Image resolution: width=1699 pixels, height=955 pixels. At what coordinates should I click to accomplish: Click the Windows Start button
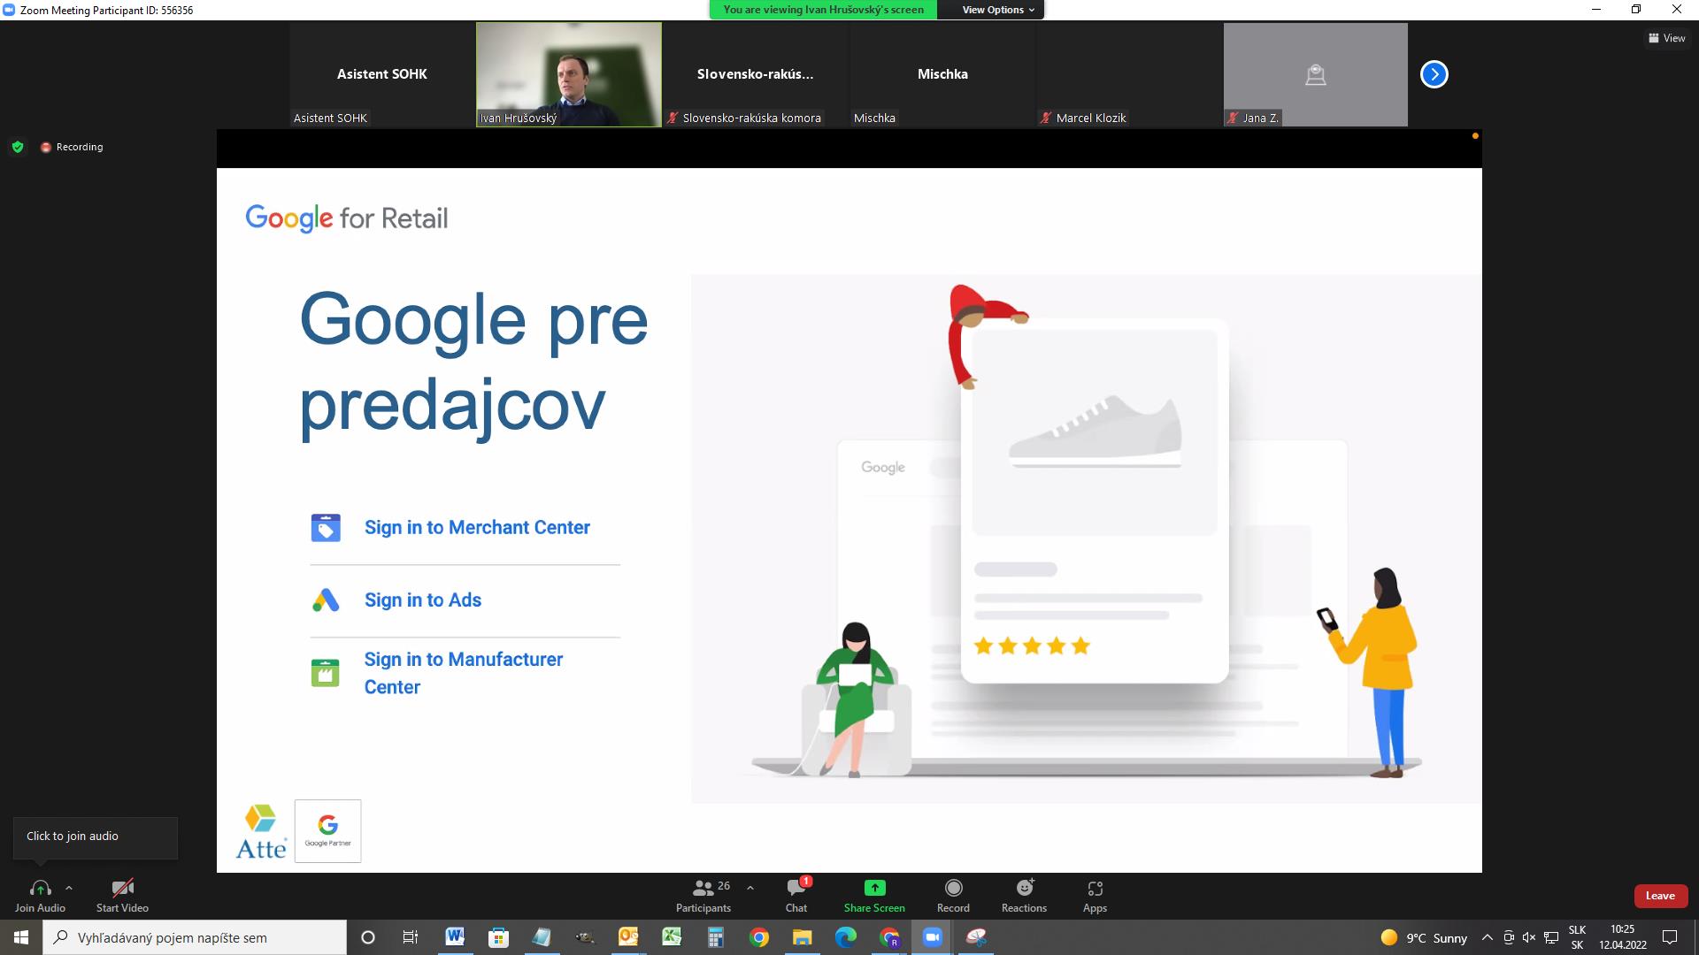(21, 937)
